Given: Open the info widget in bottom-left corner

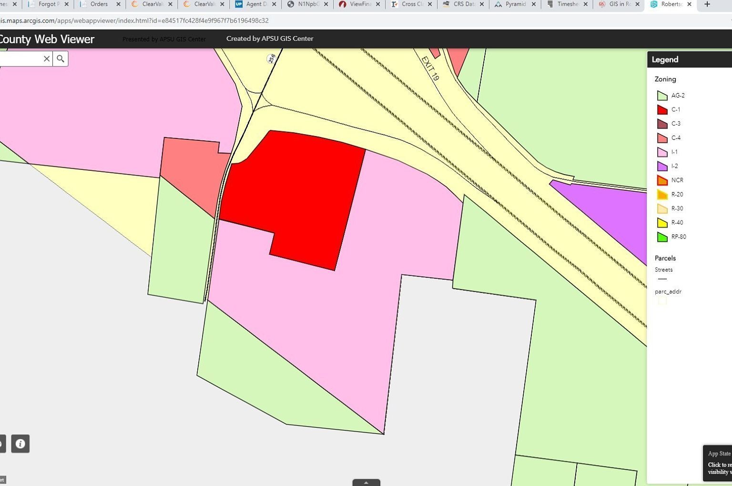Looking at the screenshot, I should (20, 444).
